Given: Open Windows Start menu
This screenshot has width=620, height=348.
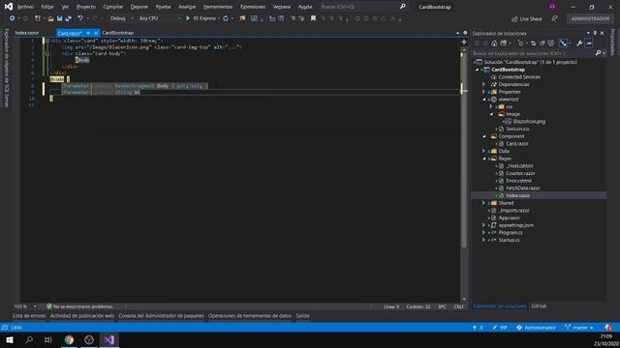Looking at the screenshot, I should tap(10, 339).
